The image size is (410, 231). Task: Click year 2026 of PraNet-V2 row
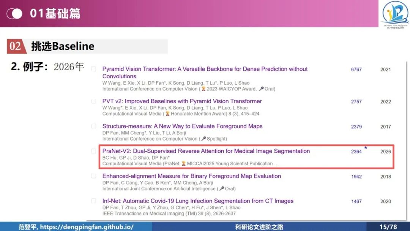point(385,152)
